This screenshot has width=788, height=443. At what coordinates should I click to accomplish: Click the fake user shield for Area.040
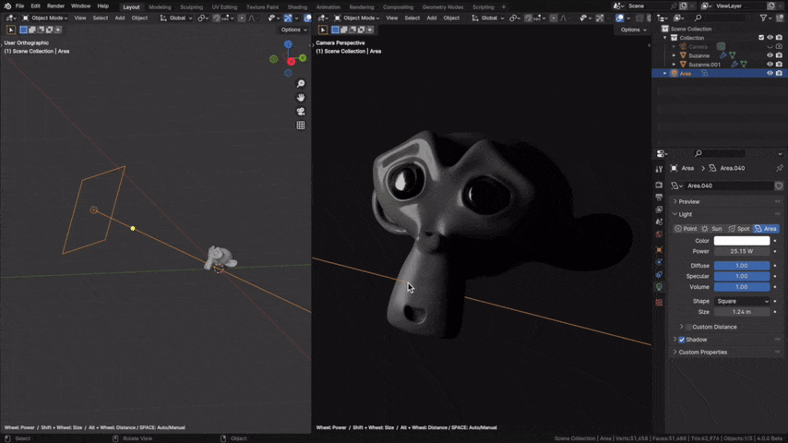[x=779, y=186]
